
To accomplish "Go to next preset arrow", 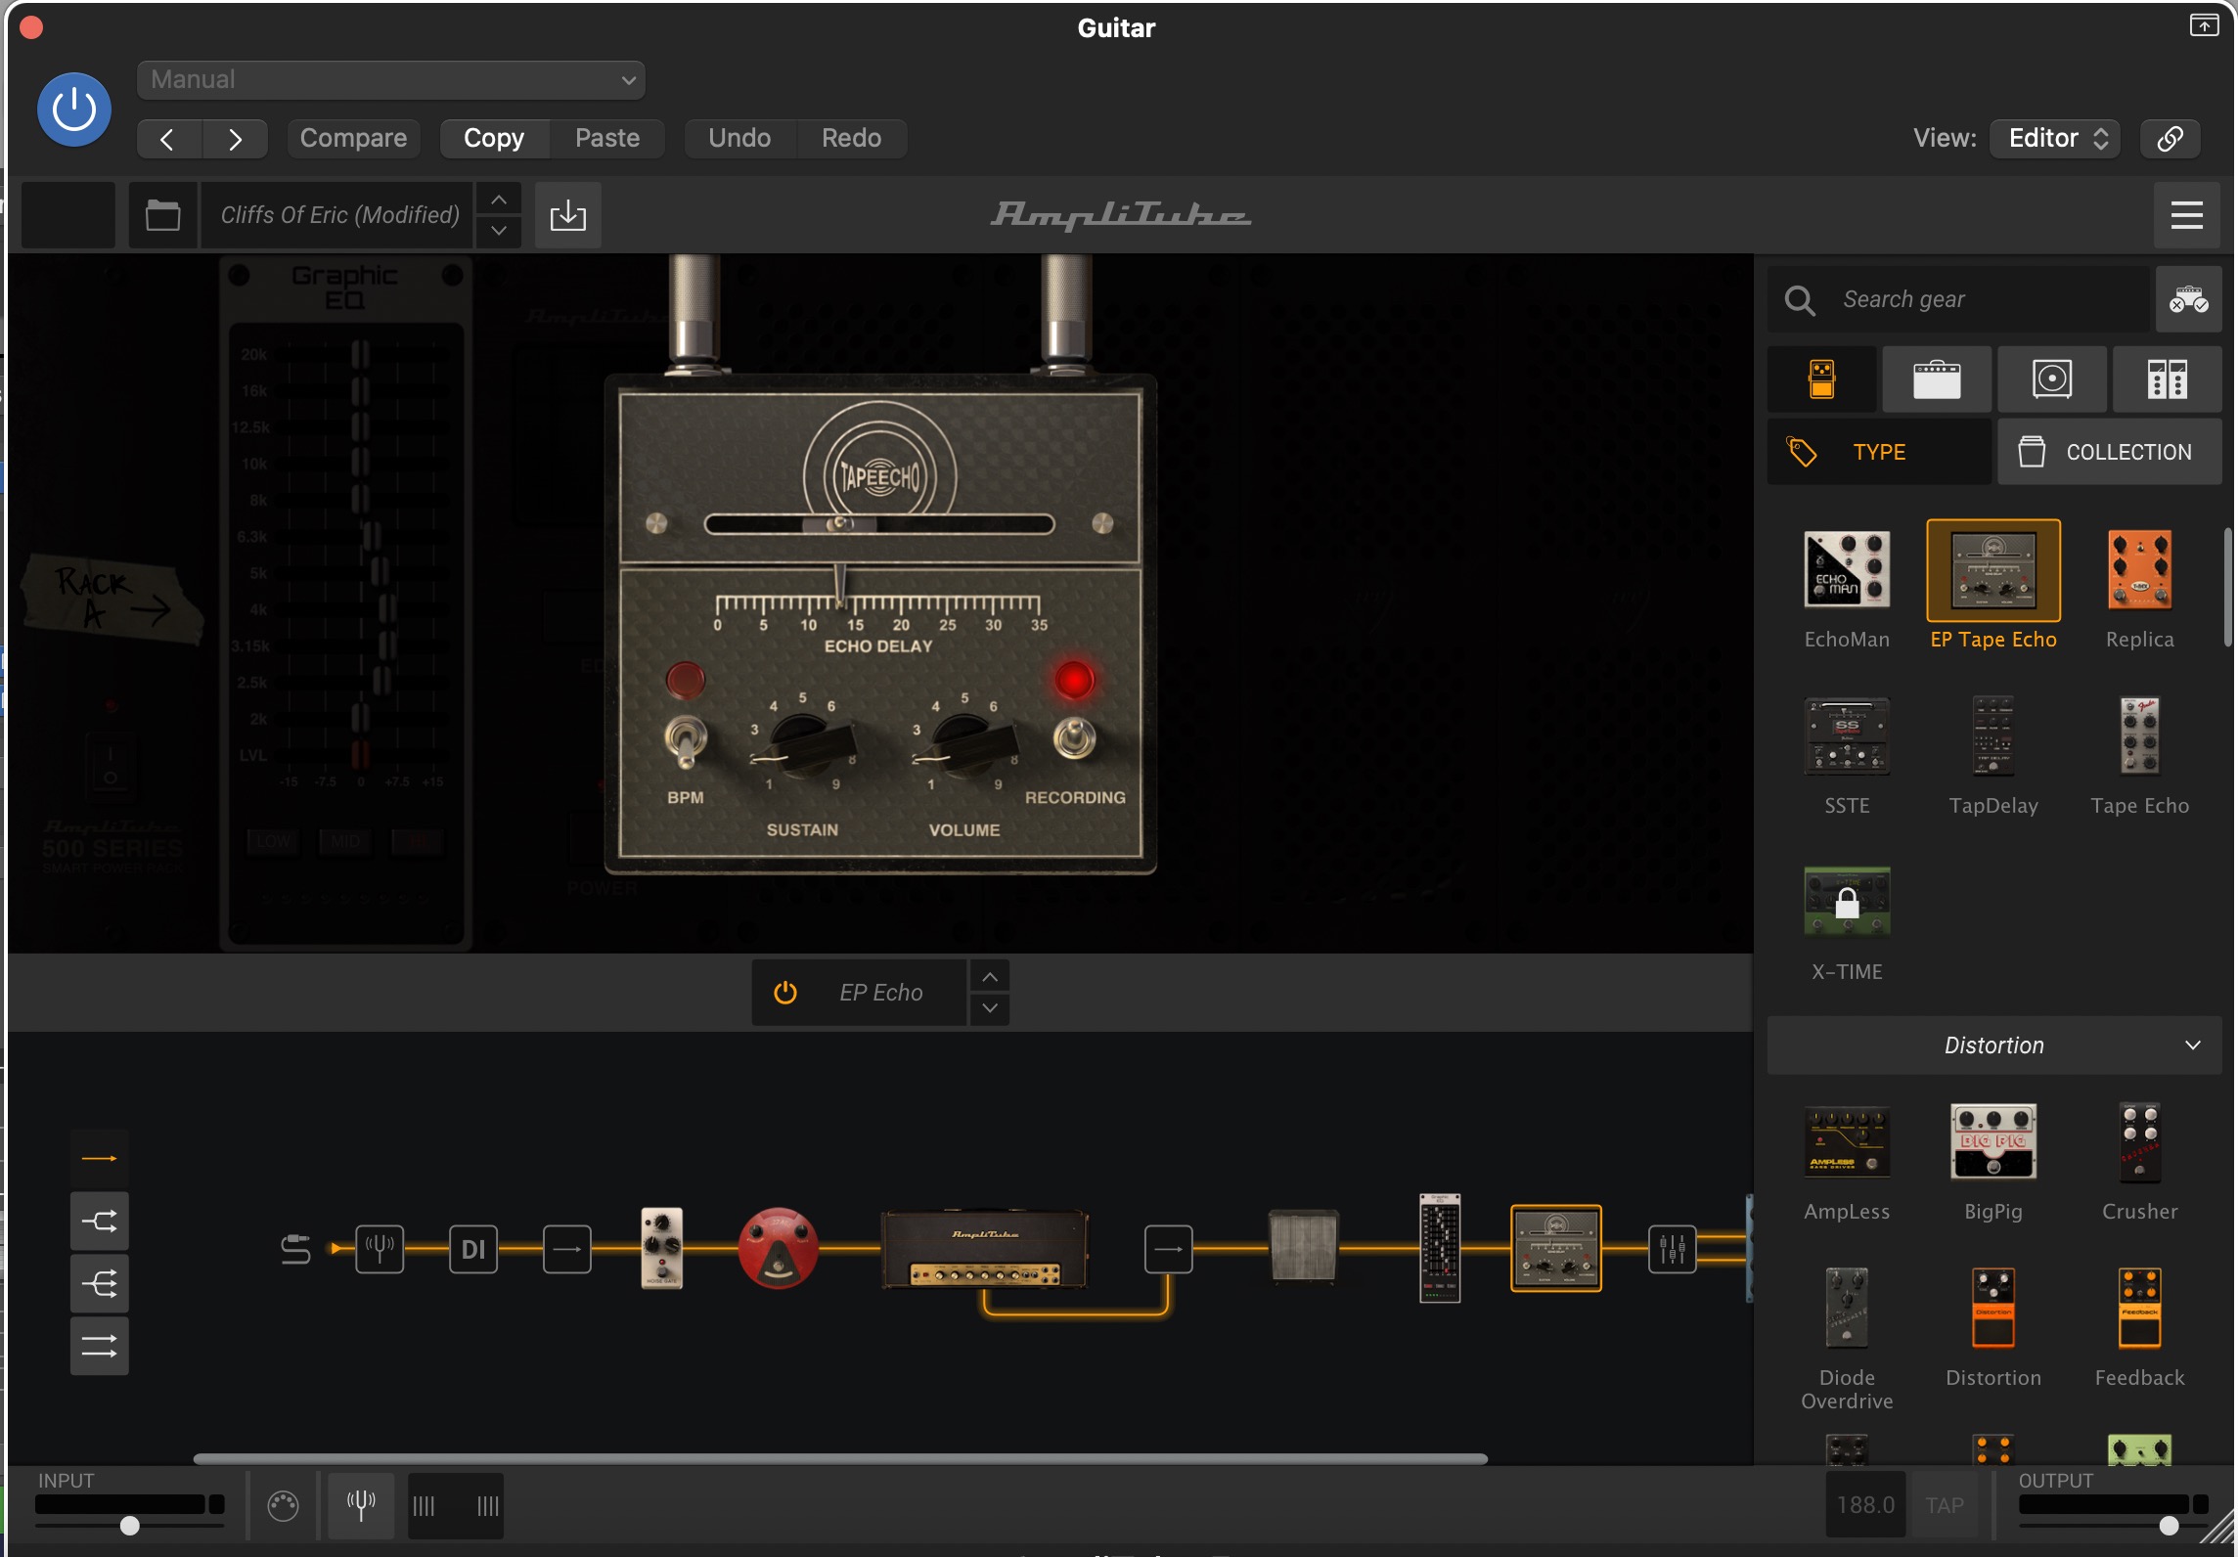I will coord(235,139).
